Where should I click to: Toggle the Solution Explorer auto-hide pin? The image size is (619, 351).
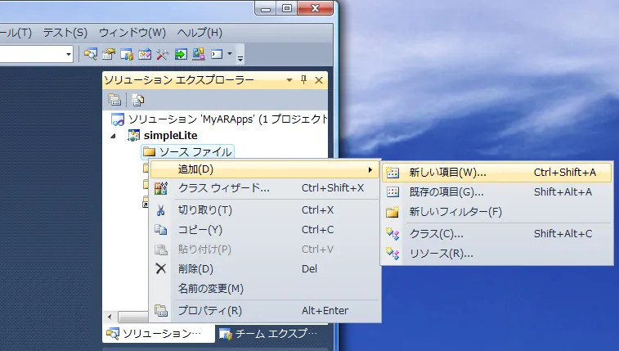[303, 80]
